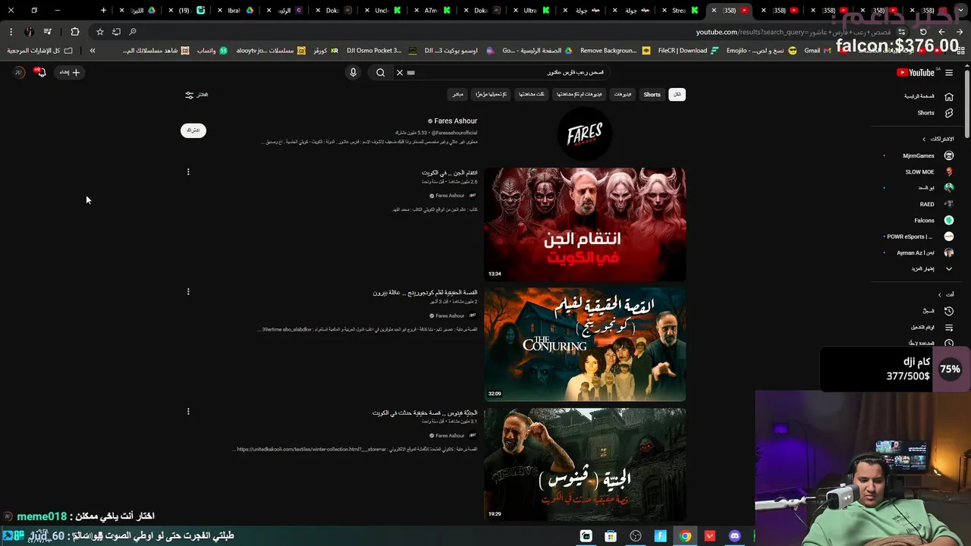Open the YouTube account avatar

pos(19,72)
